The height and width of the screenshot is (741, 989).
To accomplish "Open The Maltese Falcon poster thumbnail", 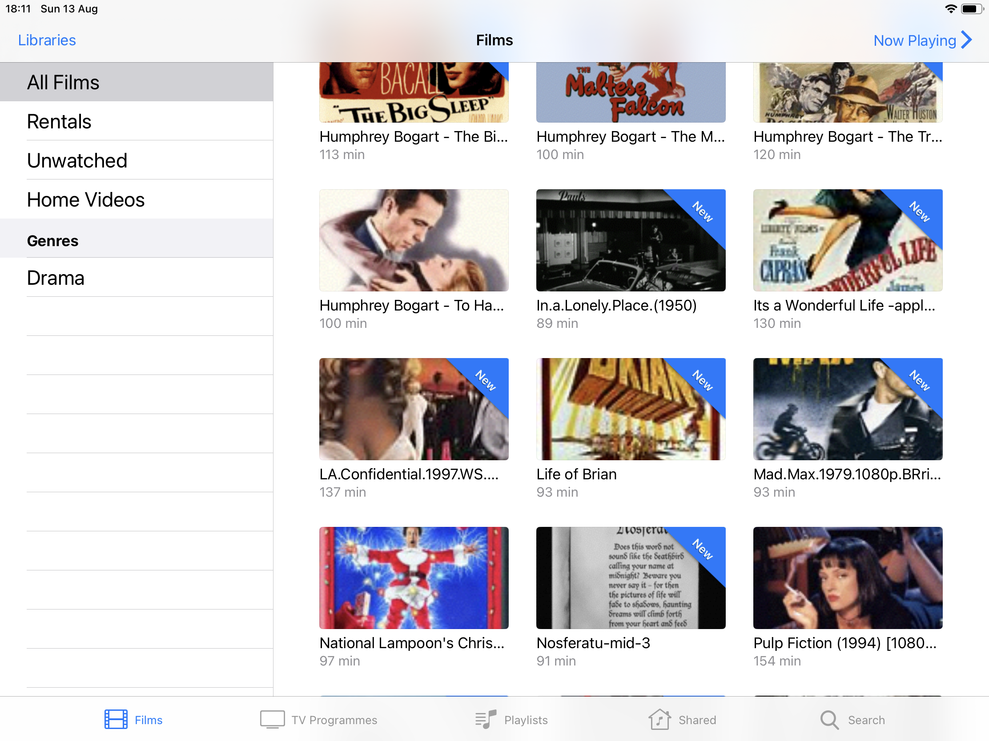I will [x=631, y=92].
